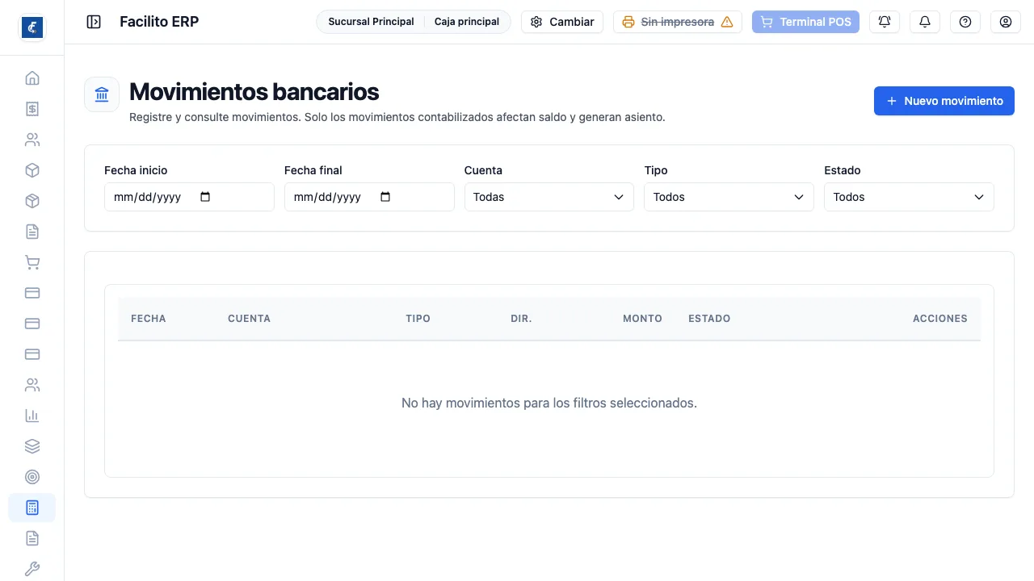Screen dimensions: 1034x581
Task: Click the Facilito logo in the top-left corner
Action: pyautogui.click(x=32, y=27)
